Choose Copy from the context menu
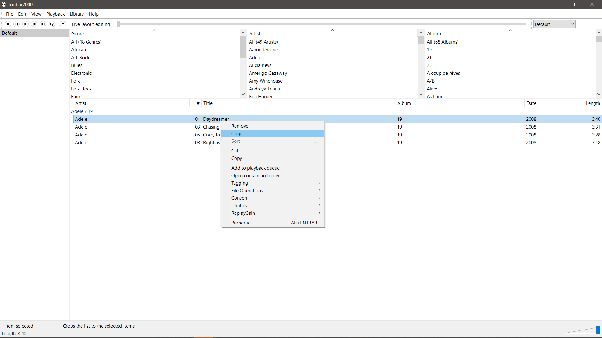Screen dimensions: 602x338 click(x=236, y=158)
